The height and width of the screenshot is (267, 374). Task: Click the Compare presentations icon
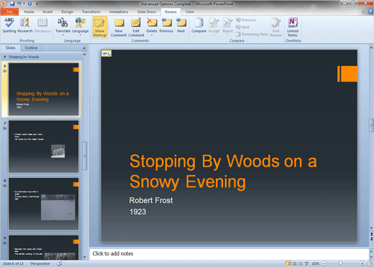pyautogui.click(x=199, y=22)
